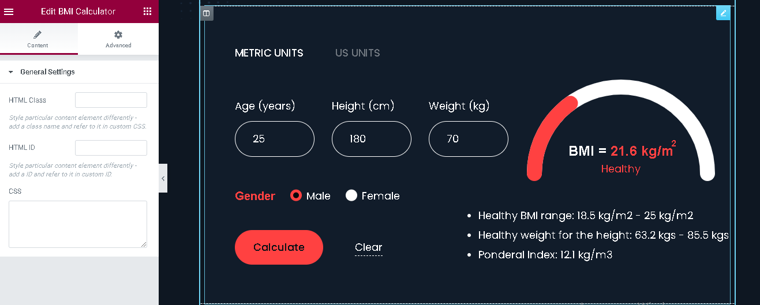
Task: Open the Elementor hamburger menu
Action: coord(9,12)
